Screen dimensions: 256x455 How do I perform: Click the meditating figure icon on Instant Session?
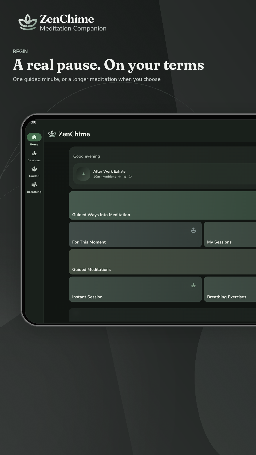(x=193, y=285)
